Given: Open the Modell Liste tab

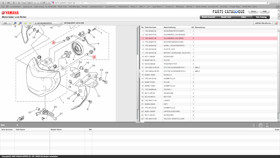Looking at the screenshot, I should click(x=229, y=17).
